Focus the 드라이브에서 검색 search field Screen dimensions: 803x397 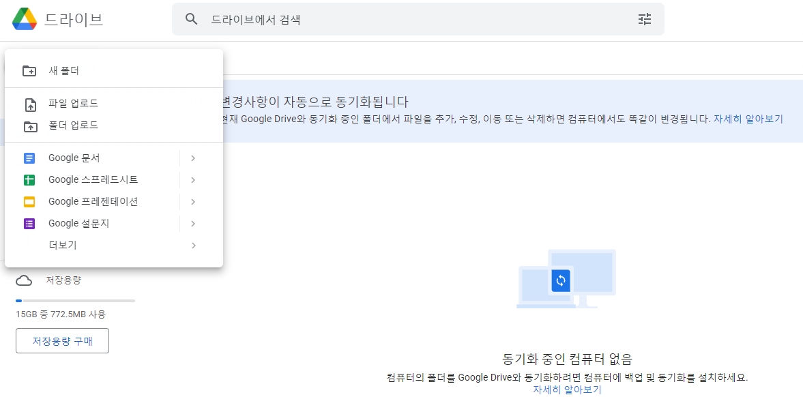pyautogui.click(x=418, y=20)
